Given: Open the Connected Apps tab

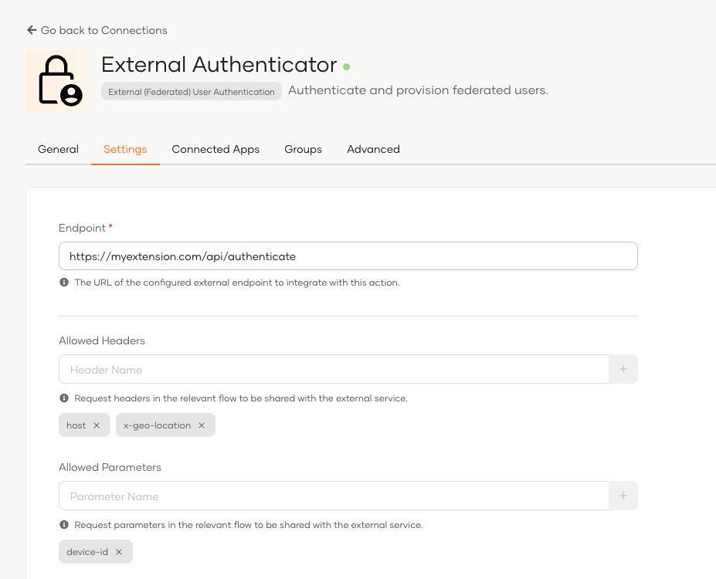Looking at the screenshot, I should 215,149.
